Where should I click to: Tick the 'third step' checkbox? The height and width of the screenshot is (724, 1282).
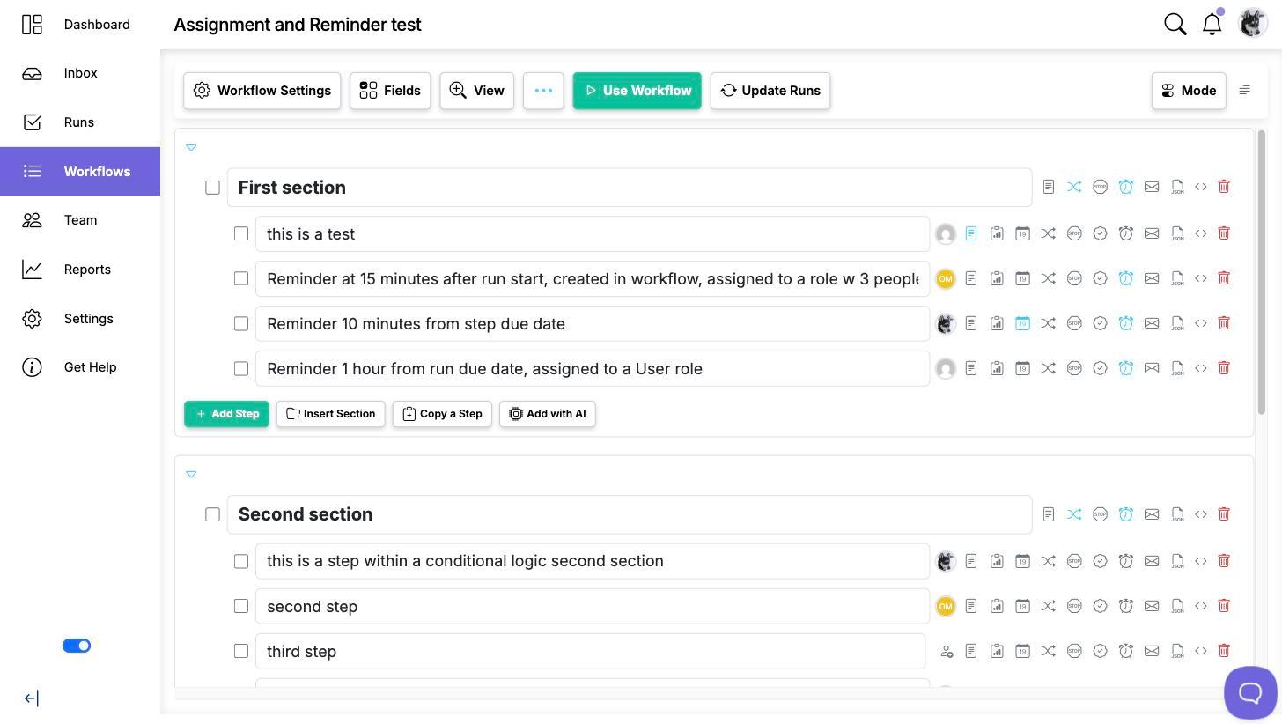pyautogui.click(x=241, y=651)
